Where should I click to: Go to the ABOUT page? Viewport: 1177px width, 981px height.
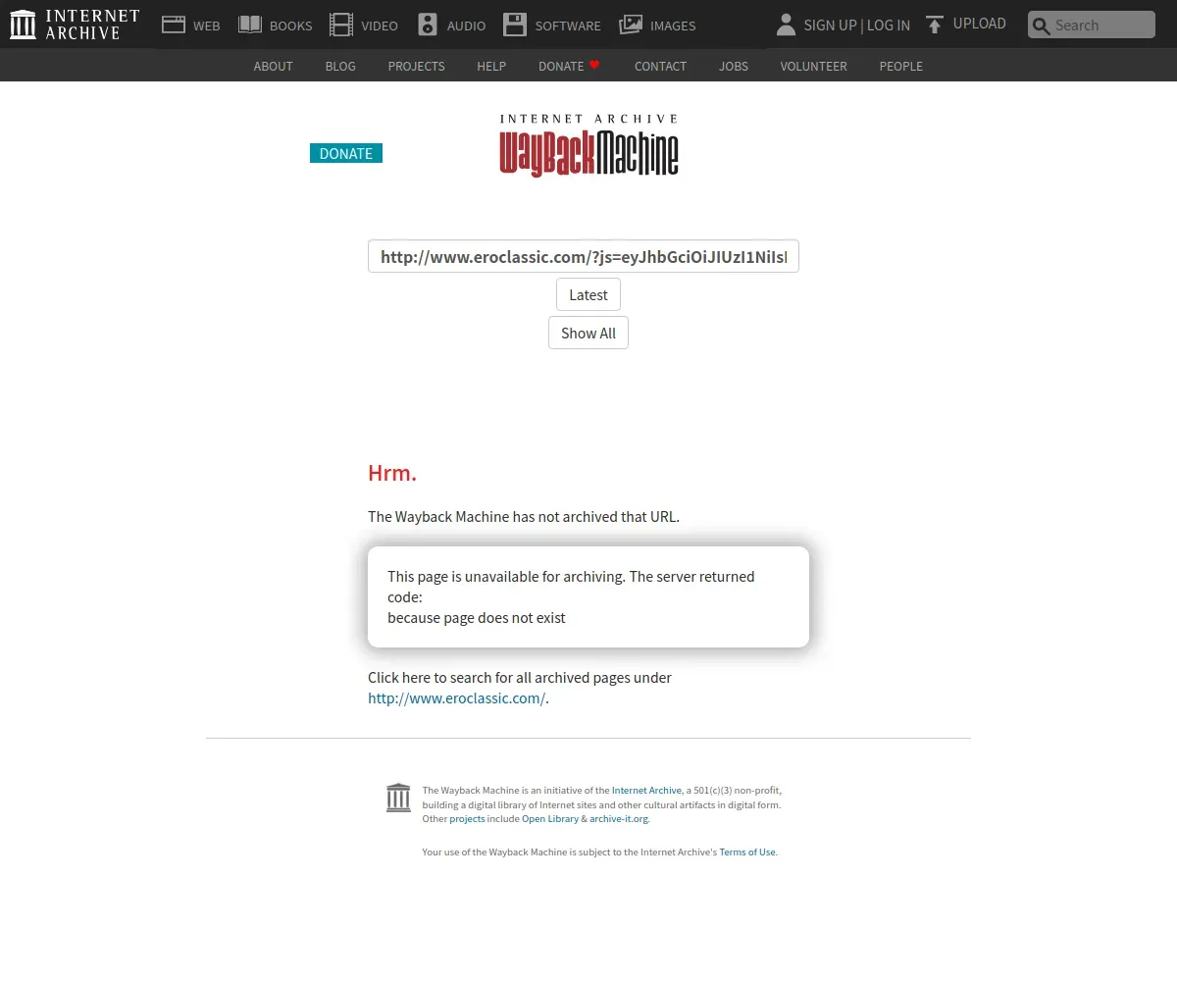point(274,66)
